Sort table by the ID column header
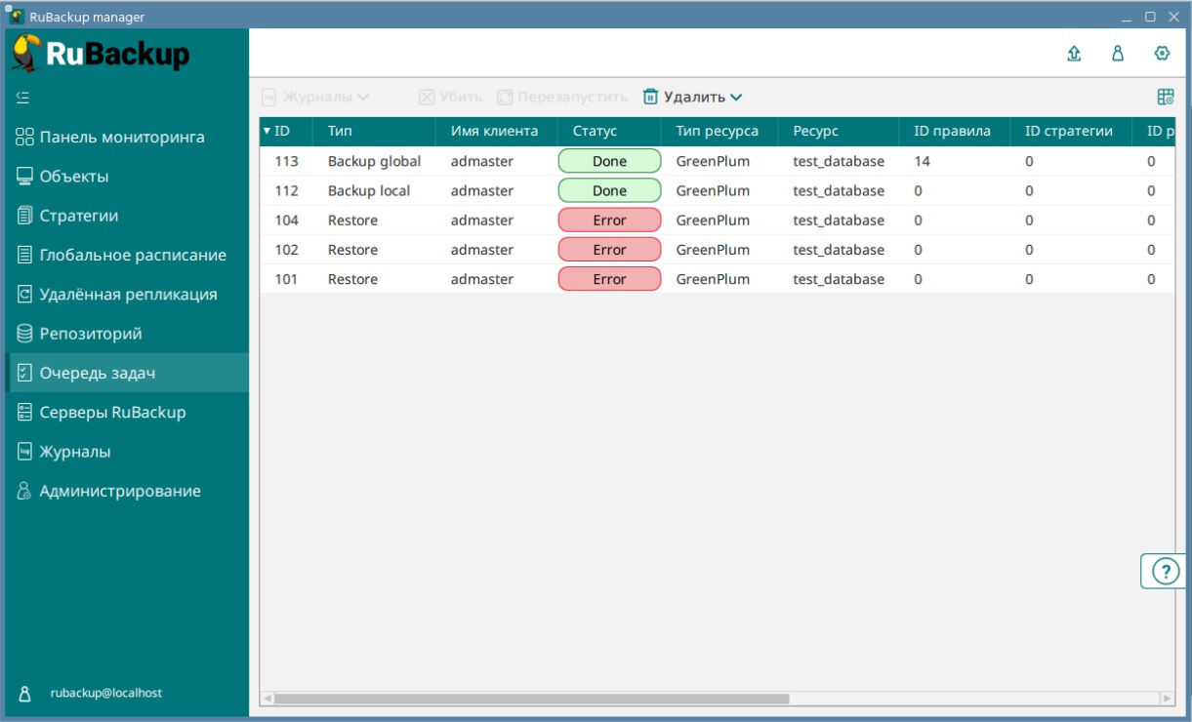The image size is (1192, 722). pos(282,131)
